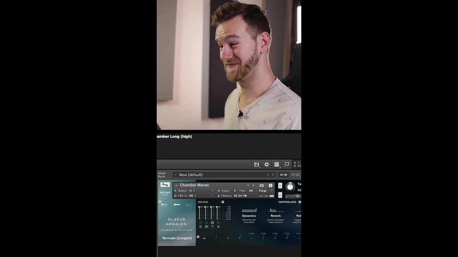Click the Reverb control label

pos(276,216)
